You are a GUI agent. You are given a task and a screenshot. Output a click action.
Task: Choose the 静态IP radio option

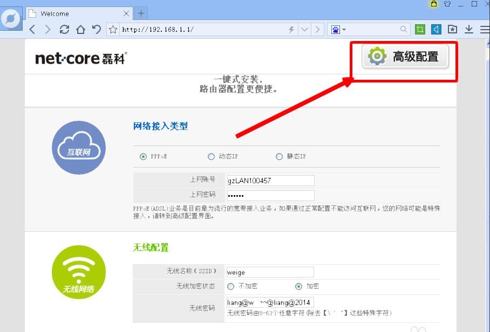(279, 157)
